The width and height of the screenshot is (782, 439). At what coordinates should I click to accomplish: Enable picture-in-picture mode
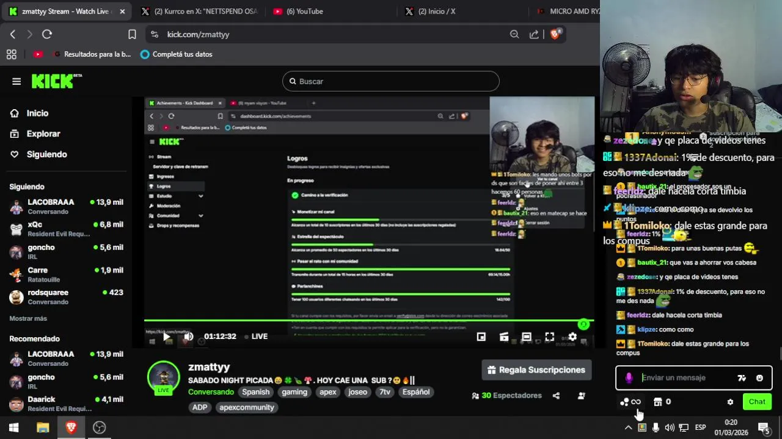tap(481, 337)
